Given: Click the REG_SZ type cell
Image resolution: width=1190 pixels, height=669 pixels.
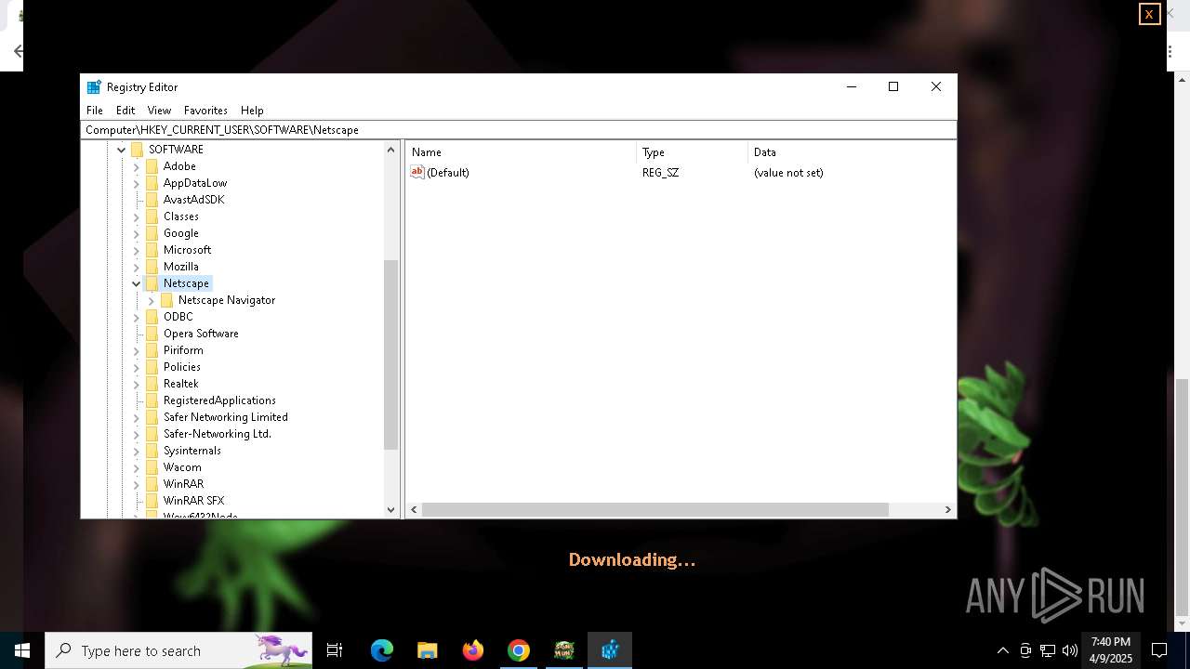Looking at the screenshot, I should pyautogui.click(x=660, y=173).
